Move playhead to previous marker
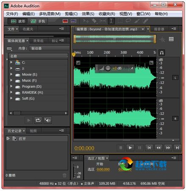 click(149, 148)
